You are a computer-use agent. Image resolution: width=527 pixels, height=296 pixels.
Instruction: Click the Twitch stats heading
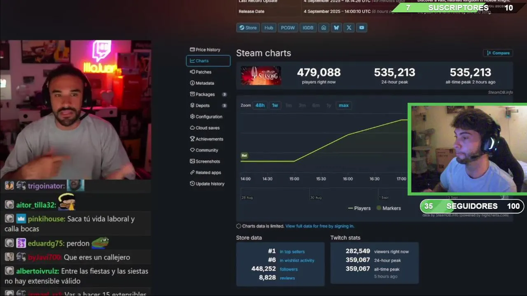[x=345, y=238]
